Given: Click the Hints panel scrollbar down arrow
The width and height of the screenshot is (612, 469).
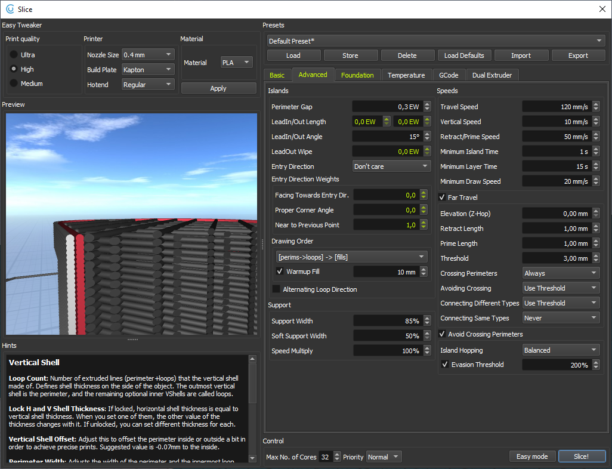Looking at the screenshot, I should click(x=252, y=458).
